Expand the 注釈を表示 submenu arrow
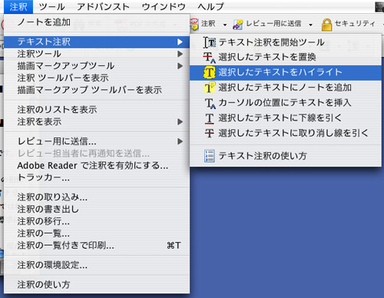384x298 pixels. click(180, 121)
